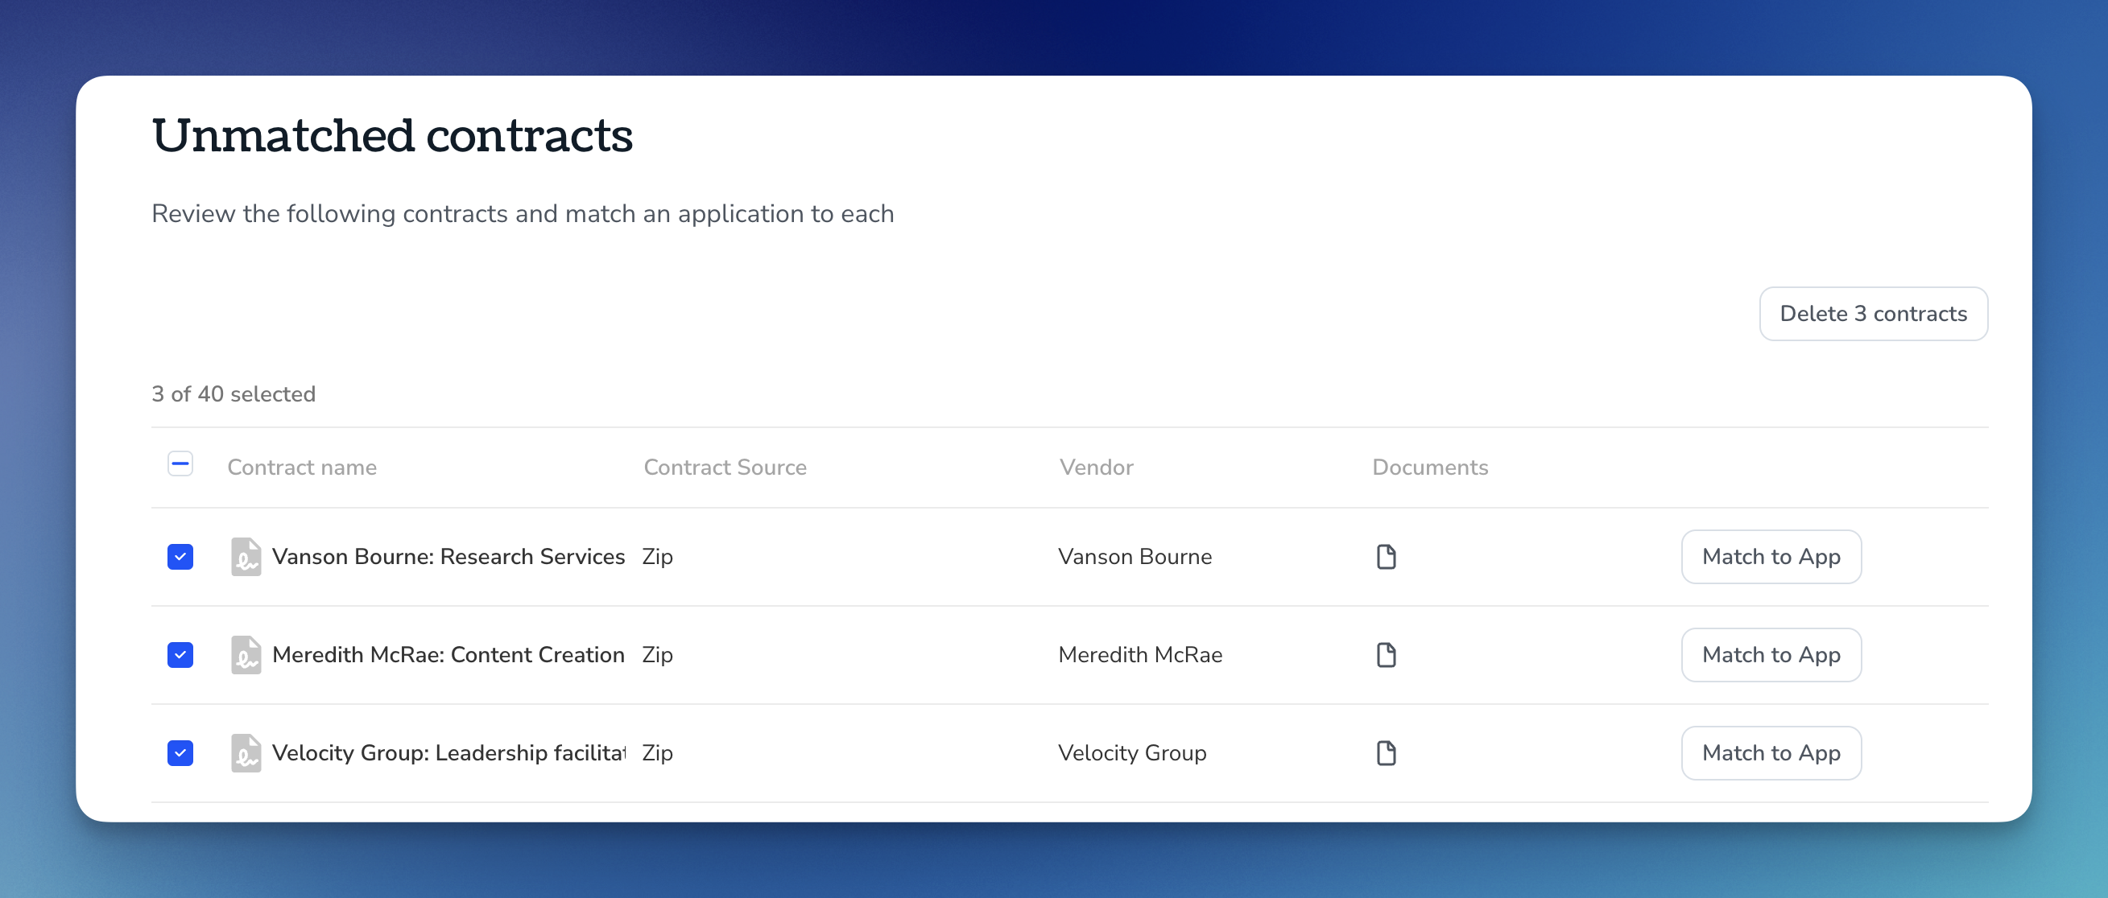
Task: Open the document icon in the Vanson Bourne row
Action: tap(1387, 557)
